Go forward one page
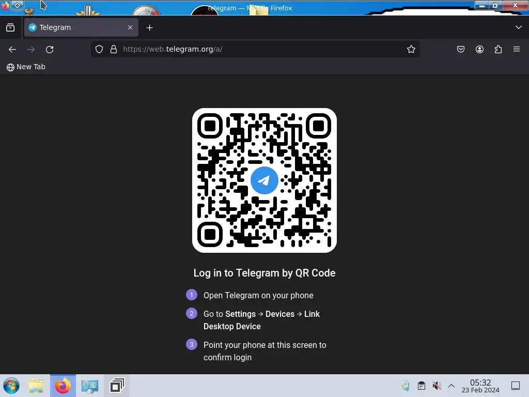The image size is (529, 397). [x=31, y=49]
